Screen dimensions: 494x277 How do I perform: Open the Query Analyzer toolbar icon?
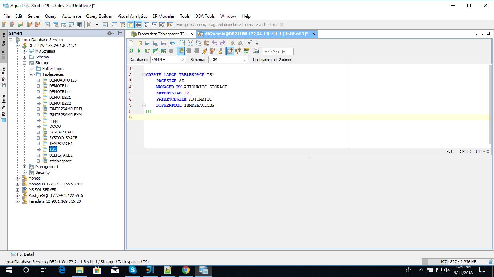pyautogui.click(x=47, y=25)
